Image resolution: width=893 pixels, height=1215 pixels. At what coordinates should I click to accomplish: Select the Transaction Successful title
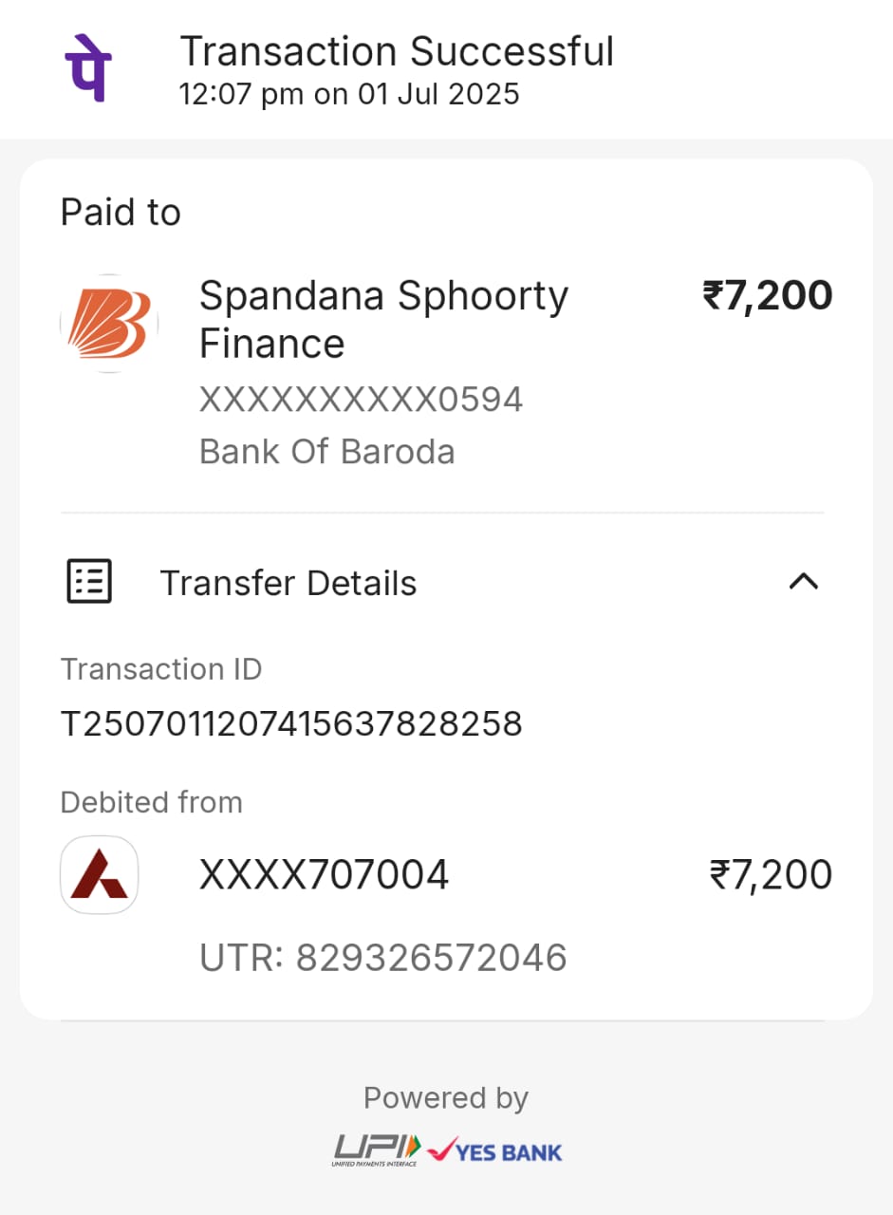click(397, 51)
